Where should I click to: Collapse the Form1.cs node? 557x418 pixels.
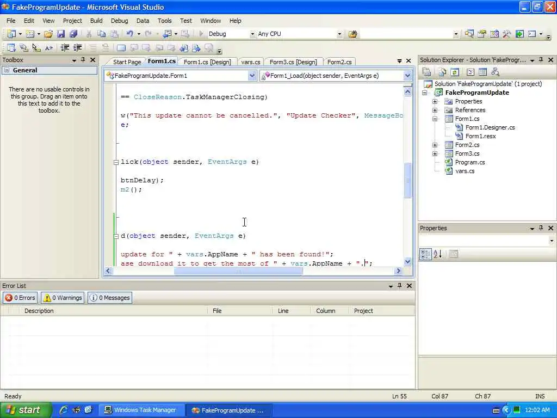(x=435, y=119)
